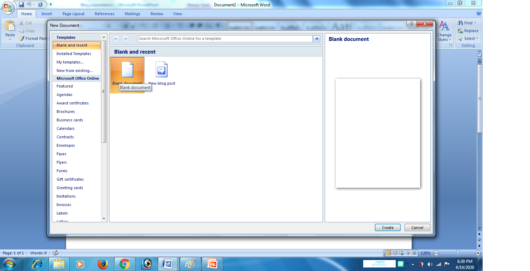
Task: Switch to the Page Layout ribbon tab
Action: click(x=73, y=14)
